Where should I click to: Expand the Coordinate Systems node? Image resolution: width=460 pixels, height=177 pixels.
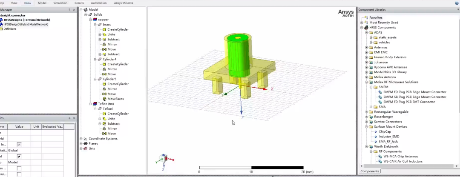coord(81,139)
